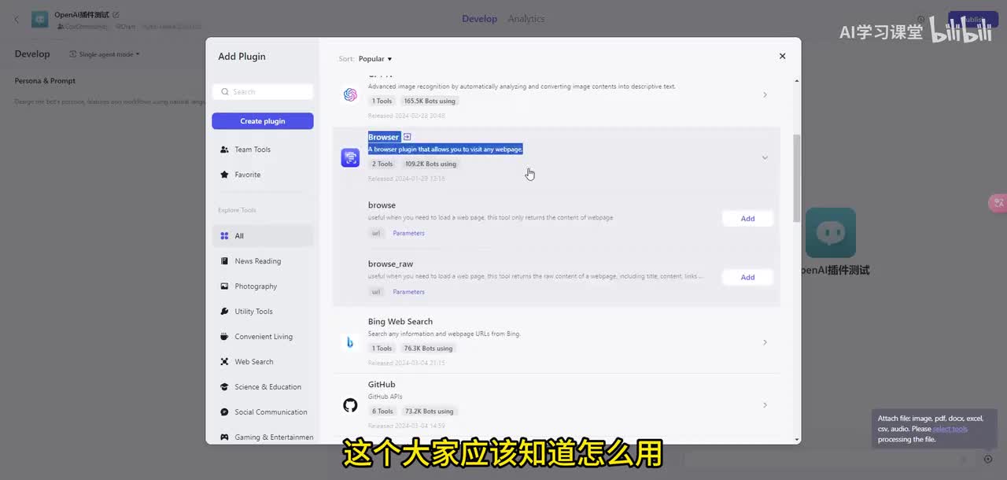Expand the GitHub plugin row
Screen dimensions: 1007x480
click(x=765, y=405)
